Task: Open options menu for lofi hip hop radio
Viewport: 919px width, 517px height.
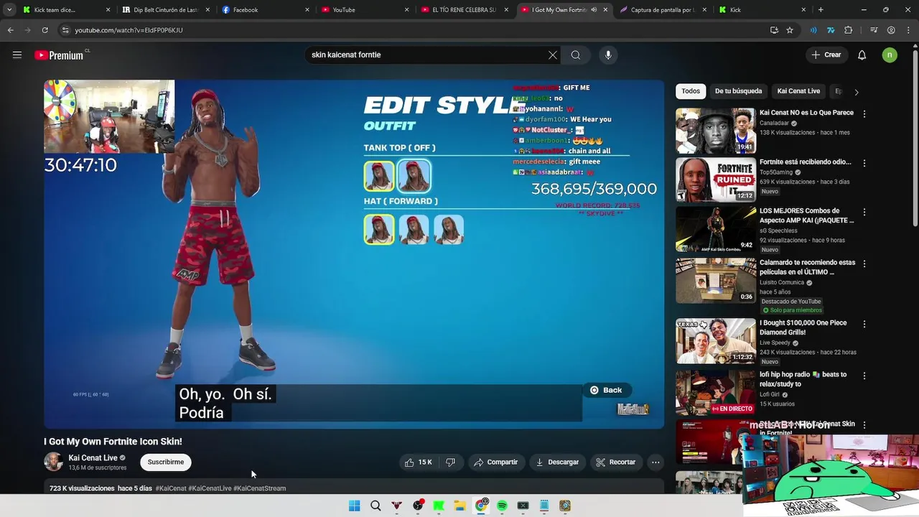Action: 864,376
